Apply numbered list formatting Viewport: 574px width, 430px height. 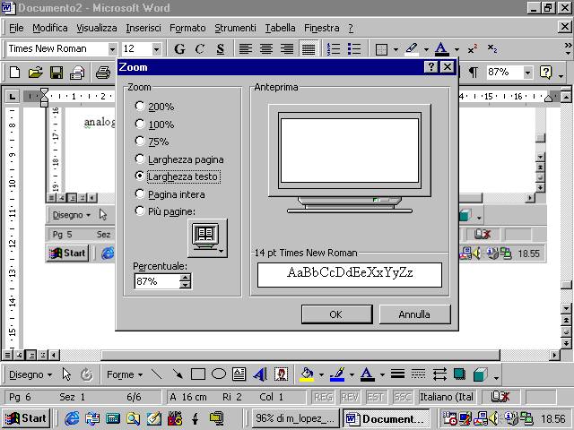(334, 48)
